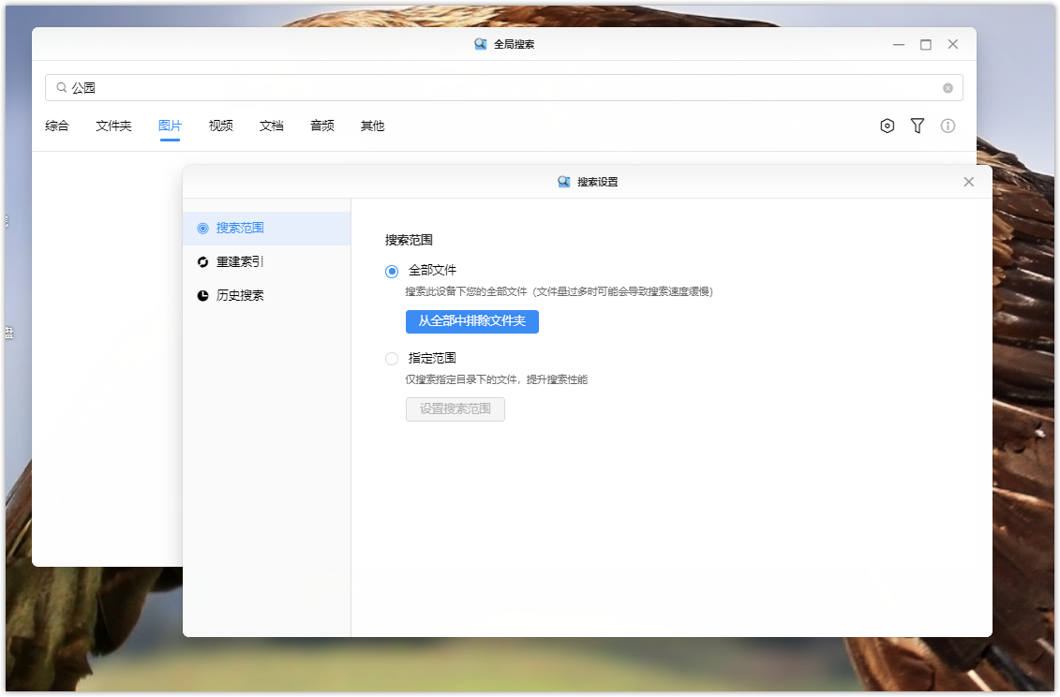1060x697 pixels.
Task: Select the 指定范围 radio option
Action: click(392, 359)
